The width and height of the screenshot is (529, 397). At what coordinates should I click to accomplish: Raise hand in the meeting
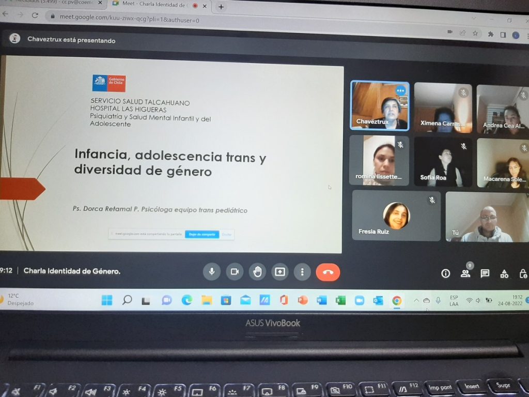[x=257, y=272]
